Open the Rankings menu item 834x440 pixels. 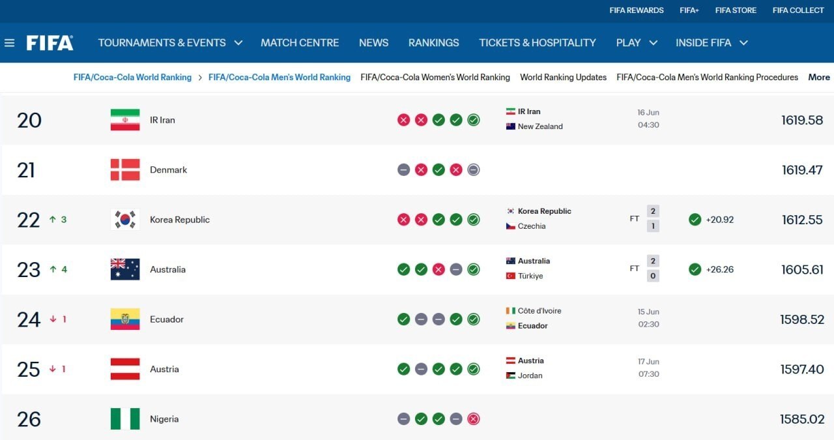pos(433,43)
